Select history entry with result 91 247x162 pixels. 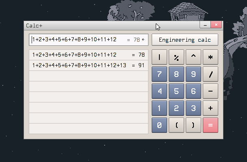(88, 65)
